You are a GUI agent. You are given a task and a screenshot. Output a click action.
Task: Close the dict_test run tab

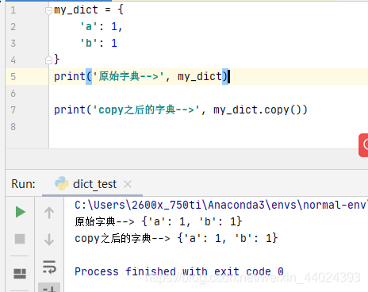tap(128, 184)
